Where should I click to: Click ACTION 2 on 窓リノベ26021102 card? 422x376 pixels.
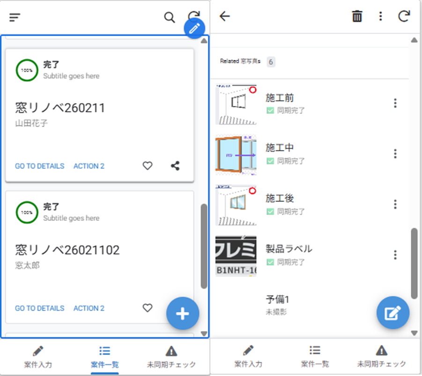tap(89, 308)
